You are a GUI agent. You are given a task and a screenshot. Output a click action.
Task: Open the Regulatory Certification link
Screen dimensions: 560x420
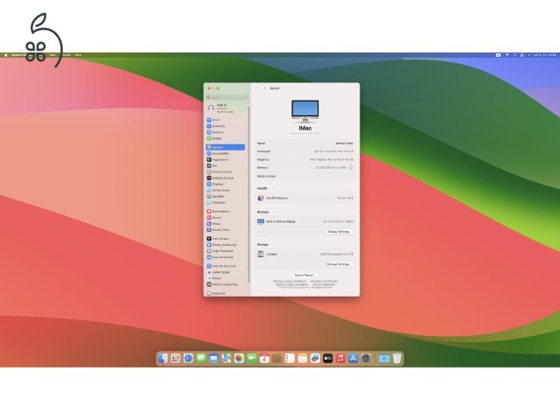point(324,281)
